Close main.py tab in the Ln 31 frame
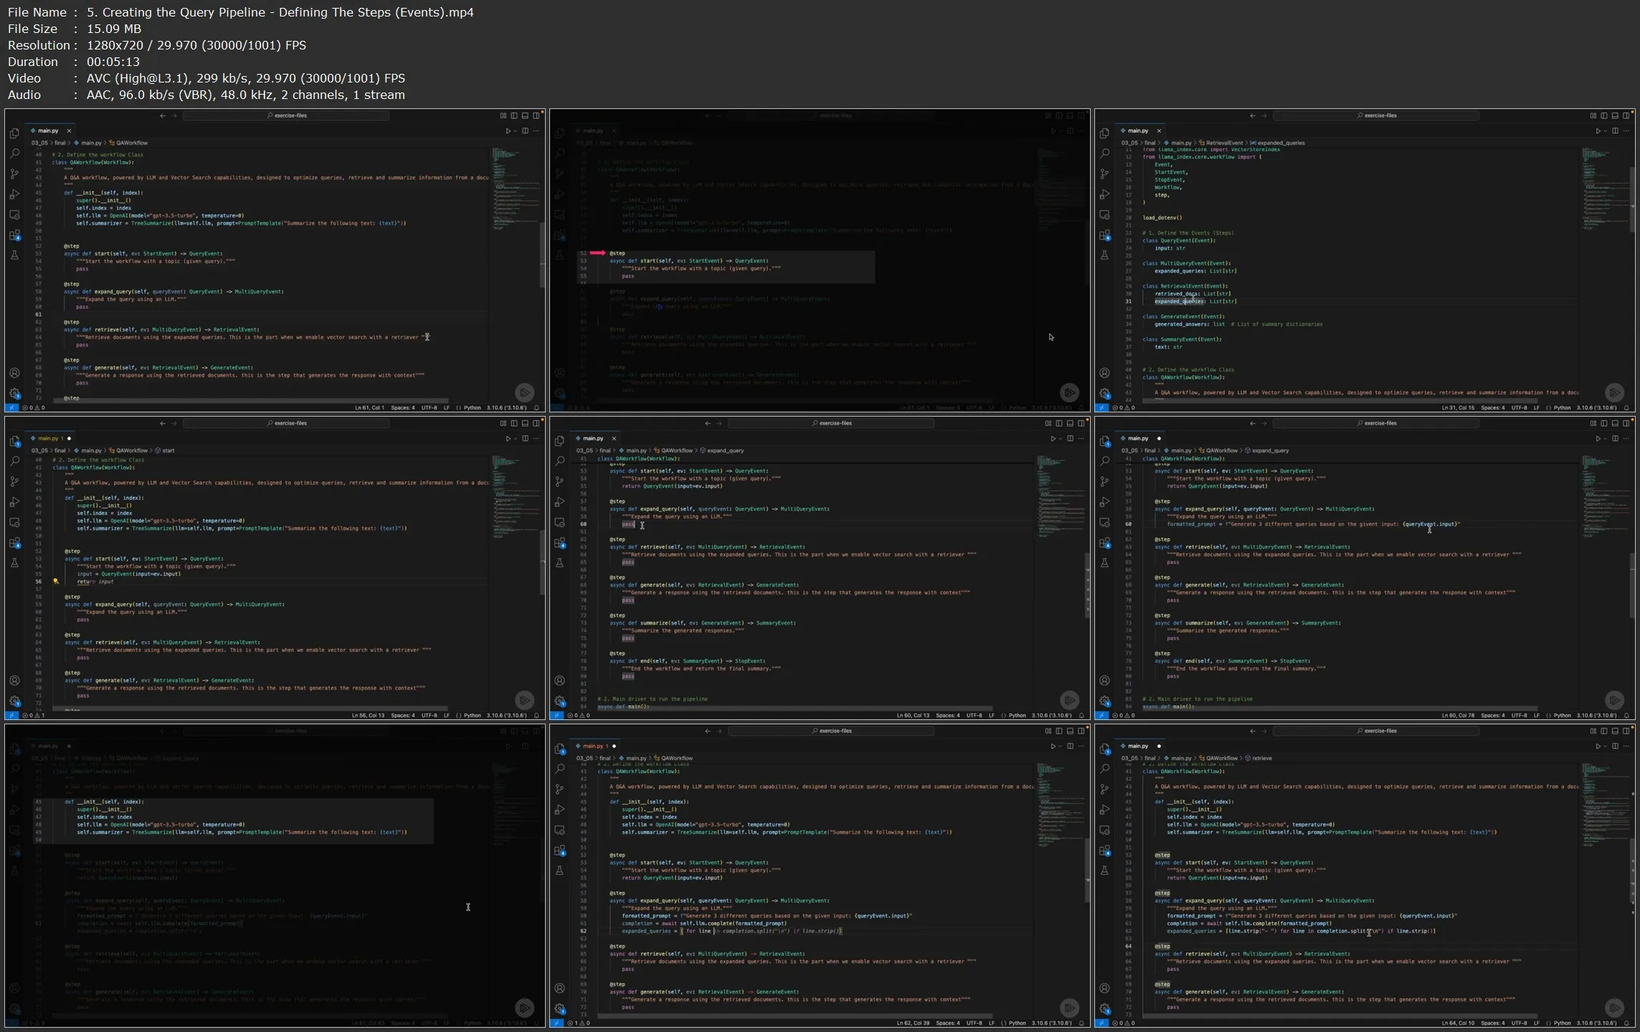This screenshot has height=1032, width=1640. [1159, 131]
